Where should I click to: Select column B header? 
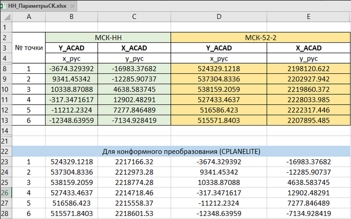point(71,17)
